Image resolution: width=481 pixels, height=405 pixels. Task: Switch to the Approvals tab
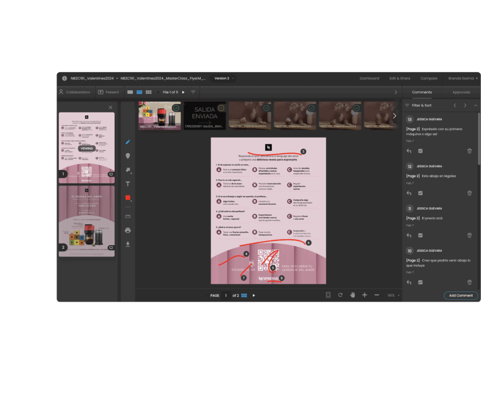click(x=461, y=92)
